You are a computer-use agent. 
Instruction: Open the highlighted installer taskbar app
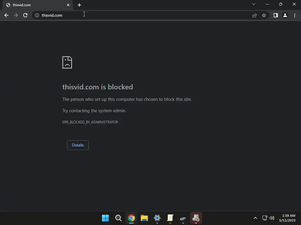point(196,218)
